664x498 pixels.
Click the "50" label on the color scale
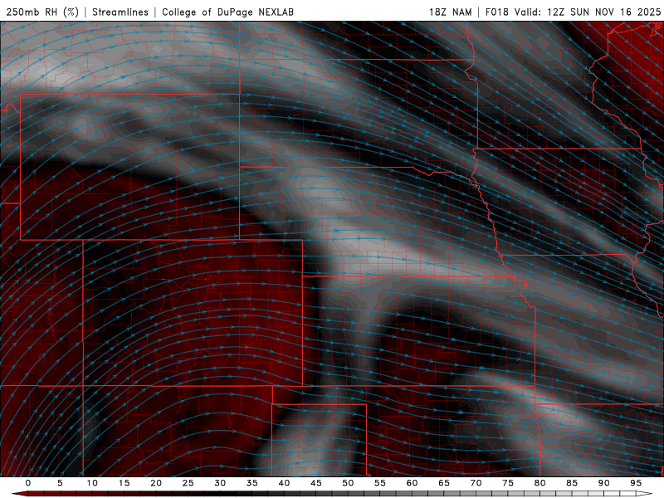[x=348, y=483]
